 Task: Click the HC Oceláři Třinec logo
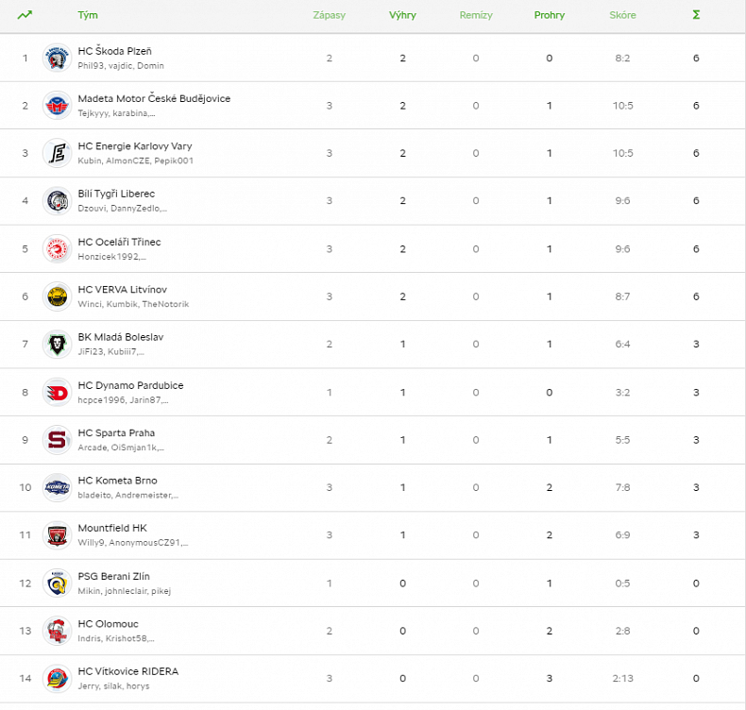[x=57, y=249]
